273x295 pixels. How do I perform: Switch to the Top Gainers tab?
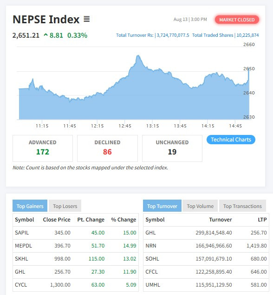(30, 206)
